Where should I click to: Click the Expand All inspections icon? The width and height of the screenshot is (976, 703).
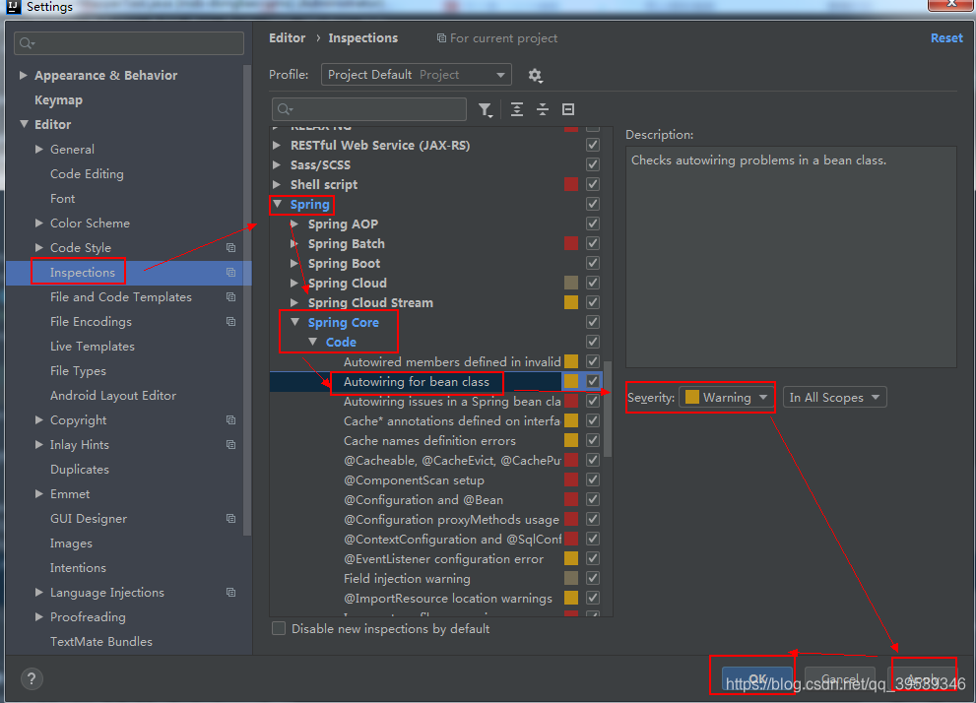pos(517,109)
